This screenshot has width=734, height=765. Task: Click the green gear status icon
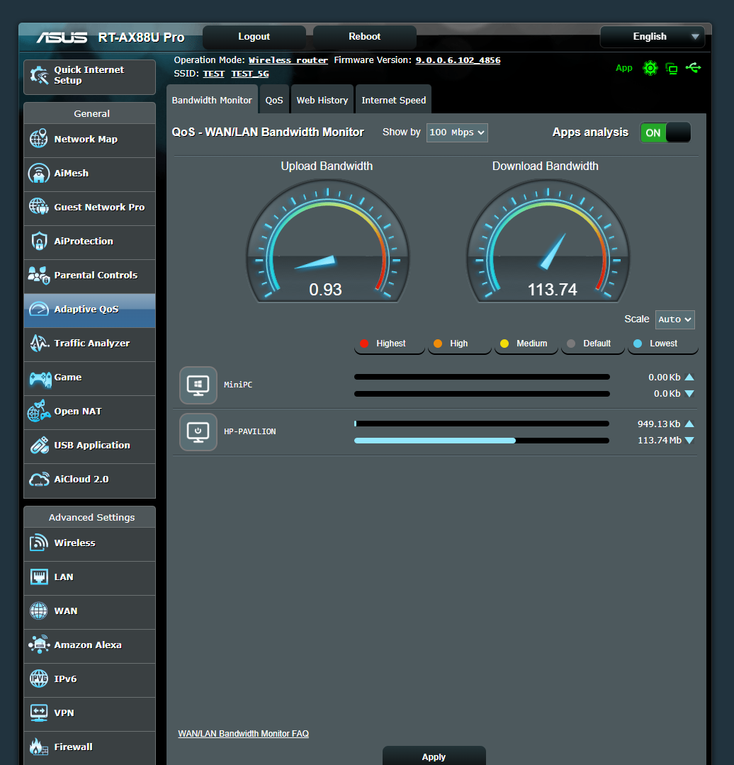tap(650, 68)
